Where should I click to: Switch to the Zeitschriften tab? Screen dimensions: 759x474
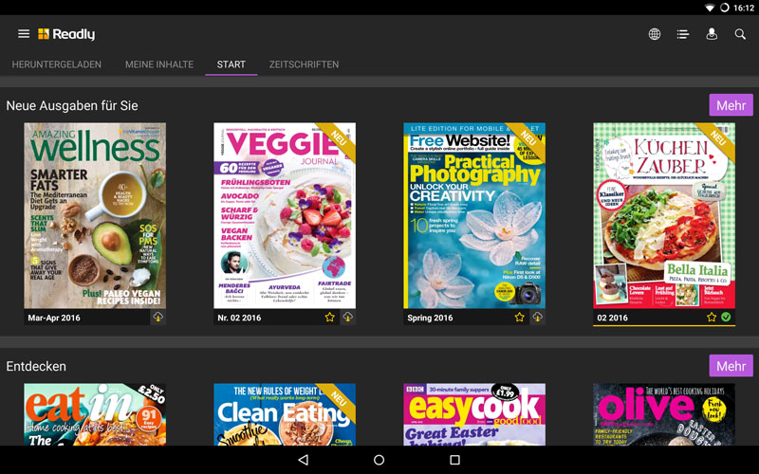click(x=304, y=64)
